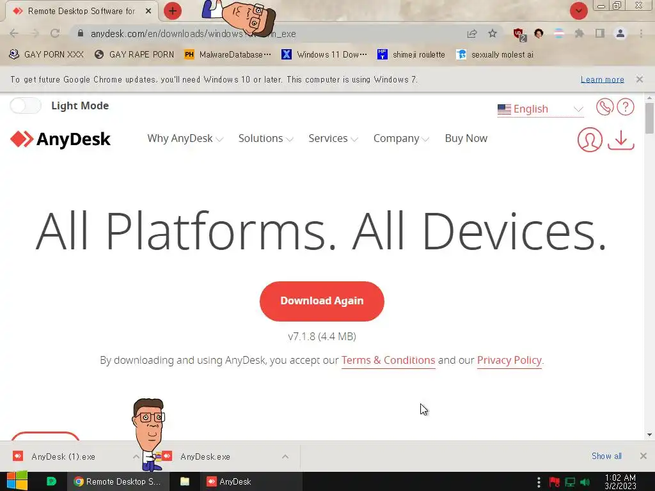Image resolution: width=655 pixels, height=491 pixels.
Task: Click the red flag tray icon
Action: [554, 482]
